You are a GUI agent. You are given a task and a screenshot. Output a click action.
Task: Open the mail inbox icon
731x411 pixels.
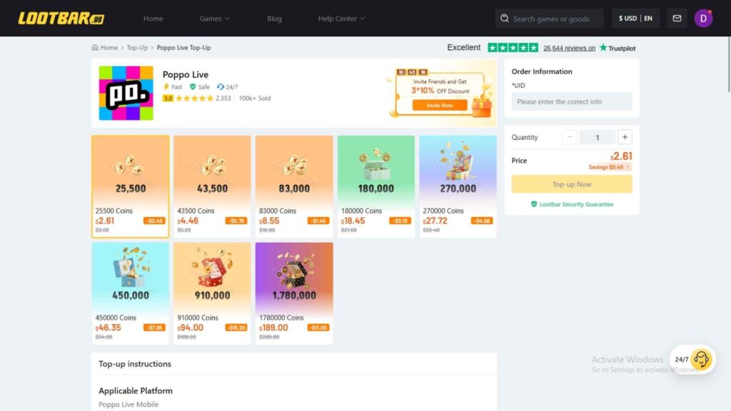pyautogui.click(x=677, y=18)
